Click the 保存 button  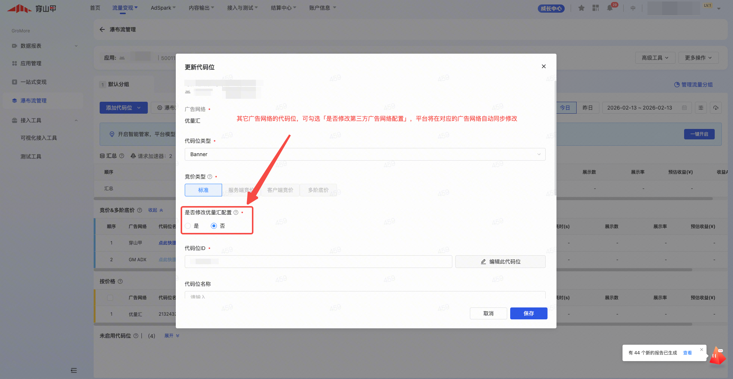point(528,313)
